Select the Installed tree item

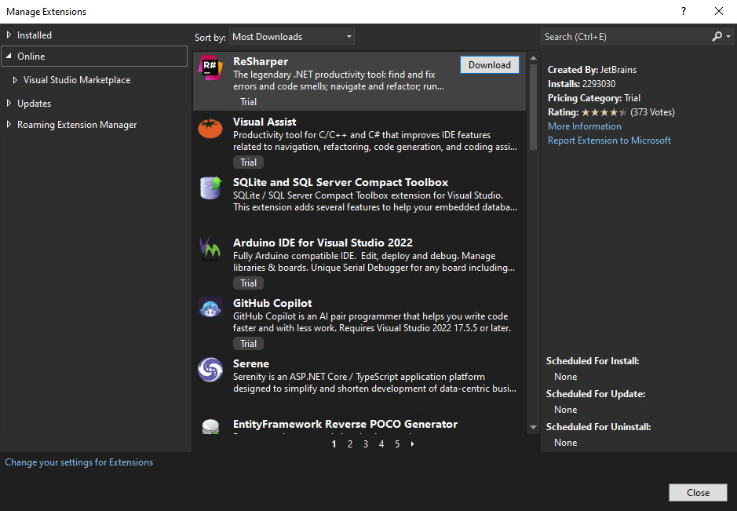35,35
